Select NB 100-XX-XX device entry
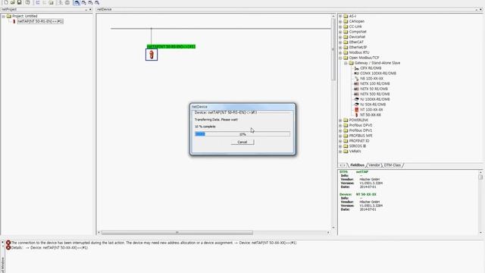485x273 pixels. pos(371,79)
